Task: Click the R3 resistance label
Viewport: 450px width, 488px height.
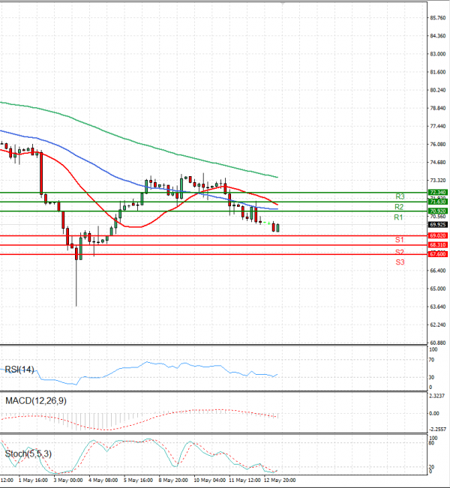Action: (400, 196)
